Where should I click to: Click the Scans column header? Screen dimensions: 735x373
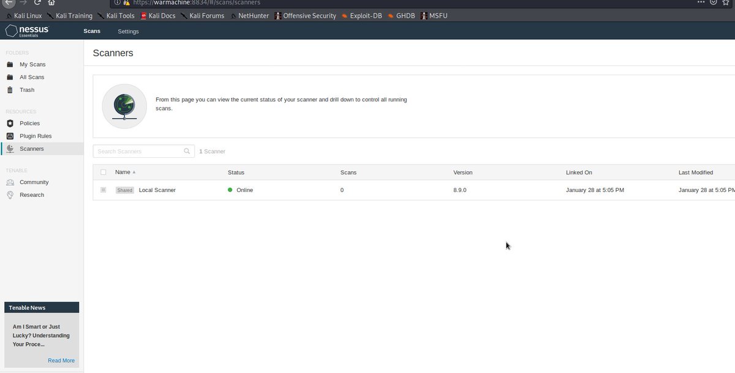click(349, 172)
